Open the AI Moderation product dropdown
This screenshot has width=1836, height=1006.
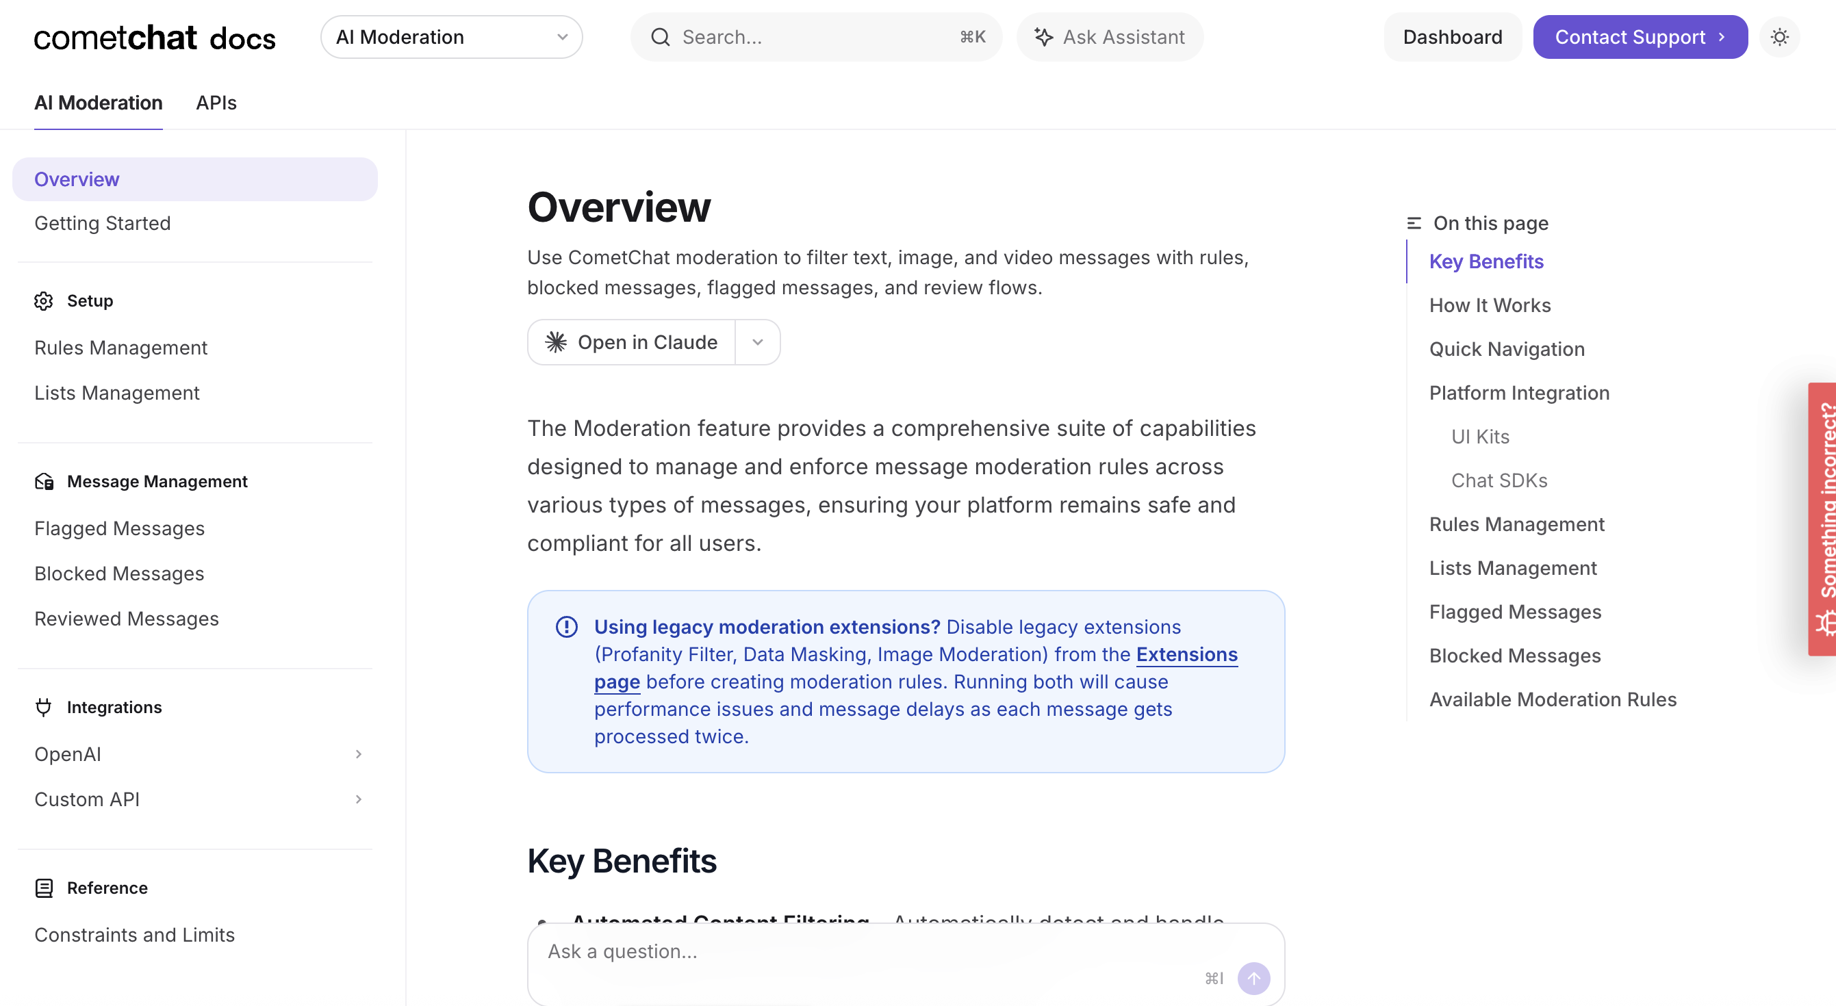tap(451, 37)
